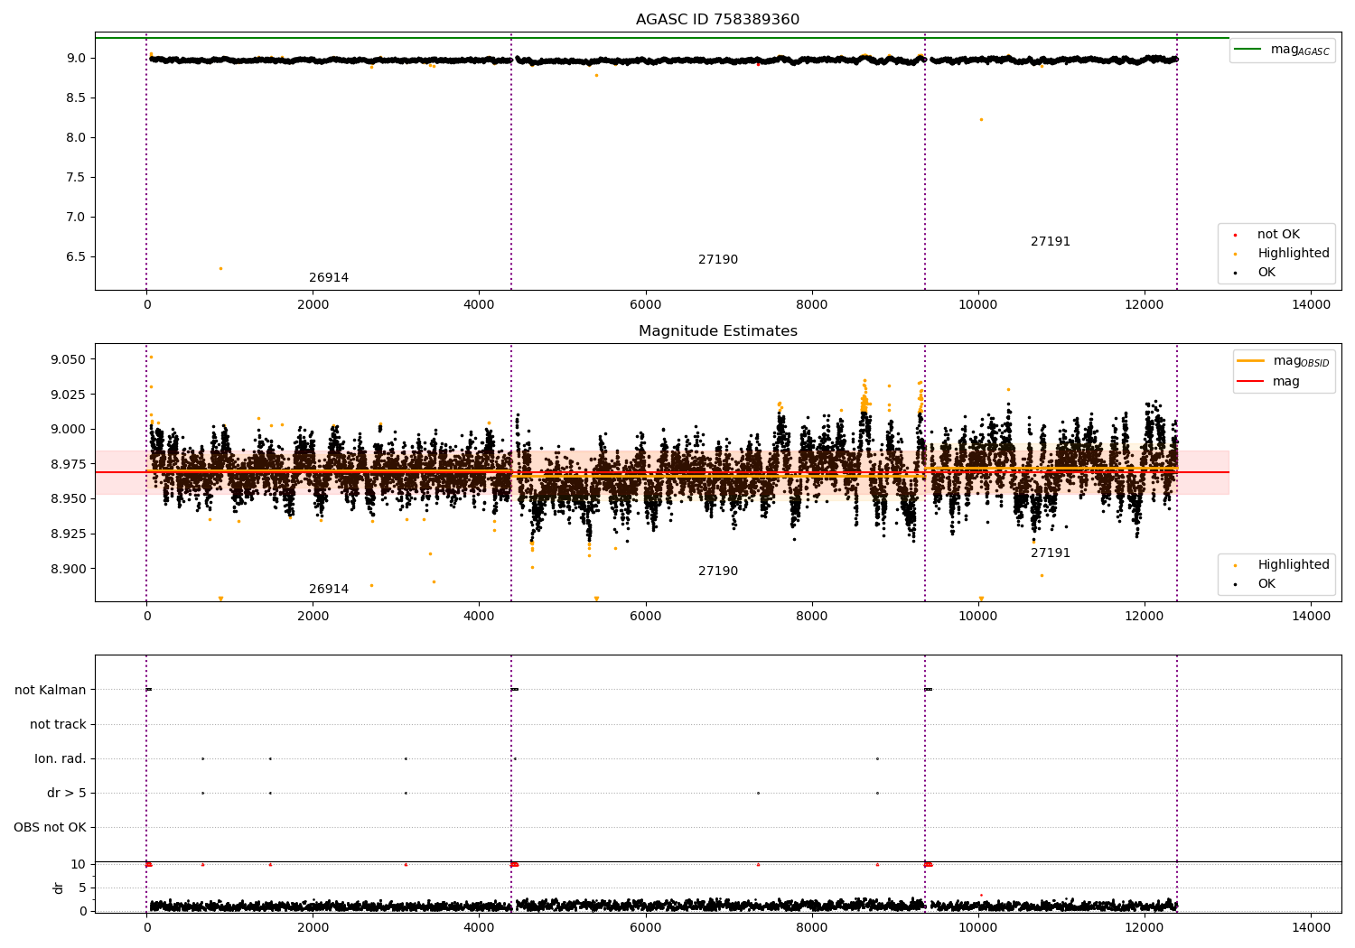Click the 7.0 y-axis tick label
This screenshot has height=948, width=1355.
click(x=76, y=217)
